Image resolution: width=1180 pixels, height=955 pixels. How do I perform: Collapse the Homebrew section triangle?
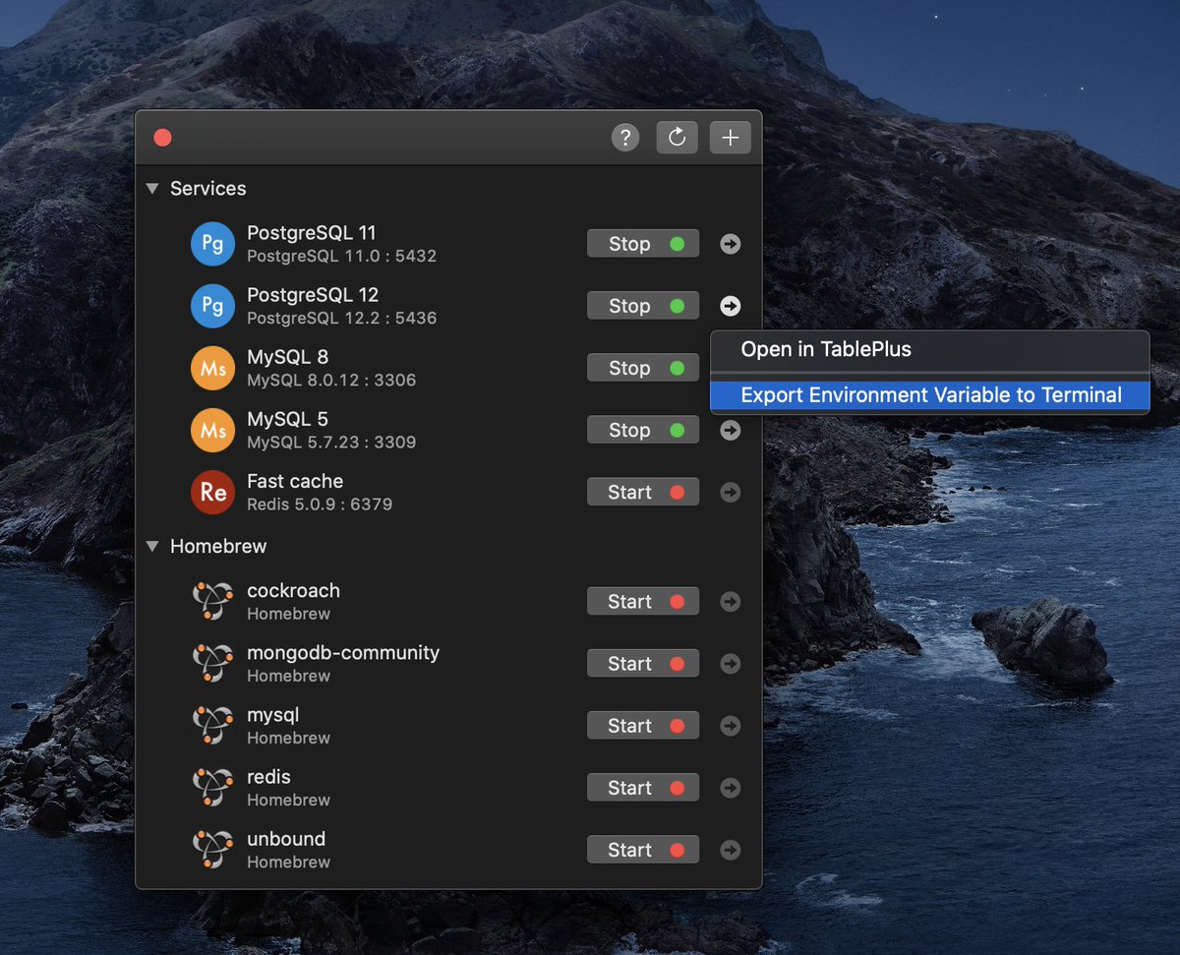coord(152,546)
